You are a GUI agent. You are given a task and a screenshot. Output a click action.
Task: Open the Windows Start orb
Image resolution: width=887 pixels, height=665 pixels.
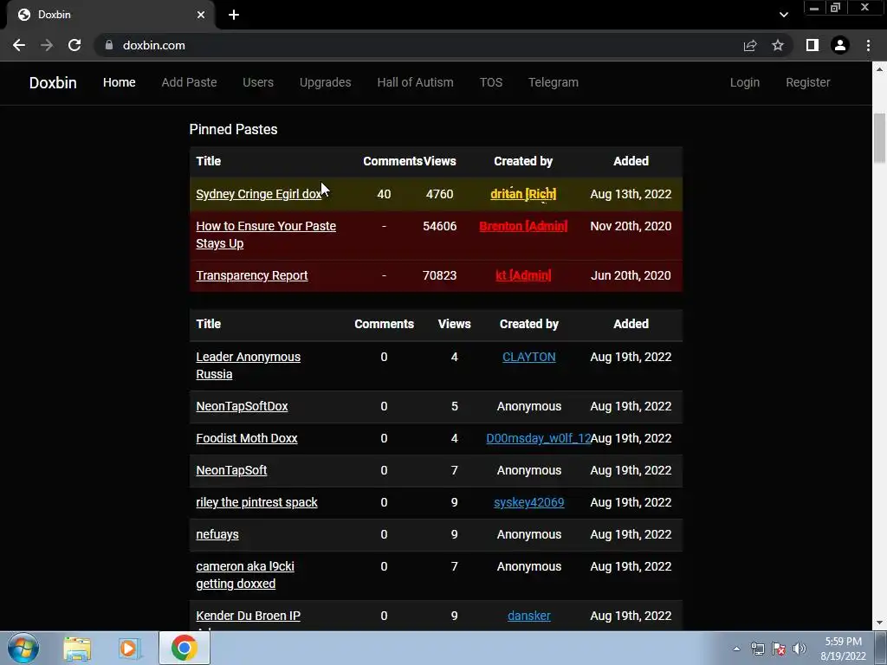pos(23,648)
